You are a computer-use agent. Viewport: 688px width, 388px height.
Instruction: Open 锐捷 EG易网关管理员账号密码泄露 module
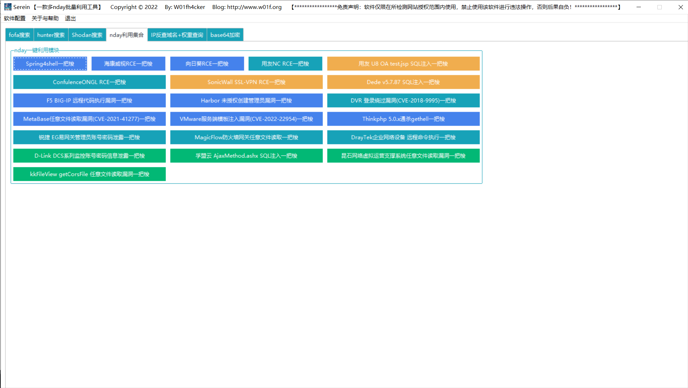[x=90, y=137]
